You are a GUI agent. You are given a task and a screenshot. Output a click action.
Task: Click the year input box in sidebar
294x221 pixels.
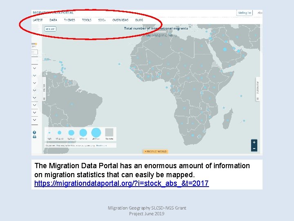(x=34, y=52)
